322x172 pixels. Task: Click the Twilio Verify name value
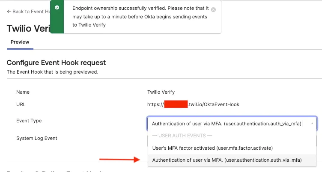click(x=161, y=92)
